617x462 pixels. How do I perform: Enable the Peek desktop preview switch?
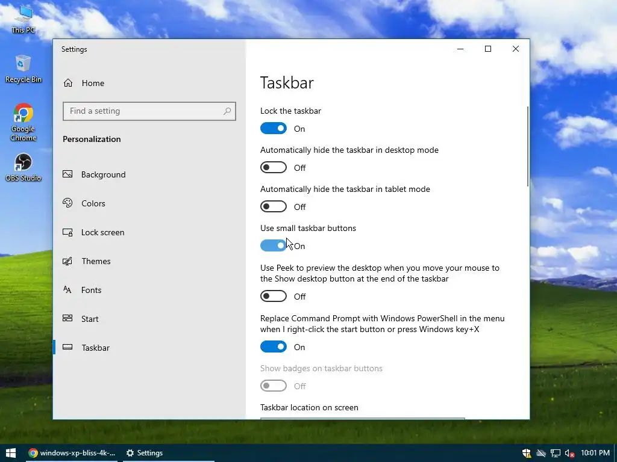[274, 296]
